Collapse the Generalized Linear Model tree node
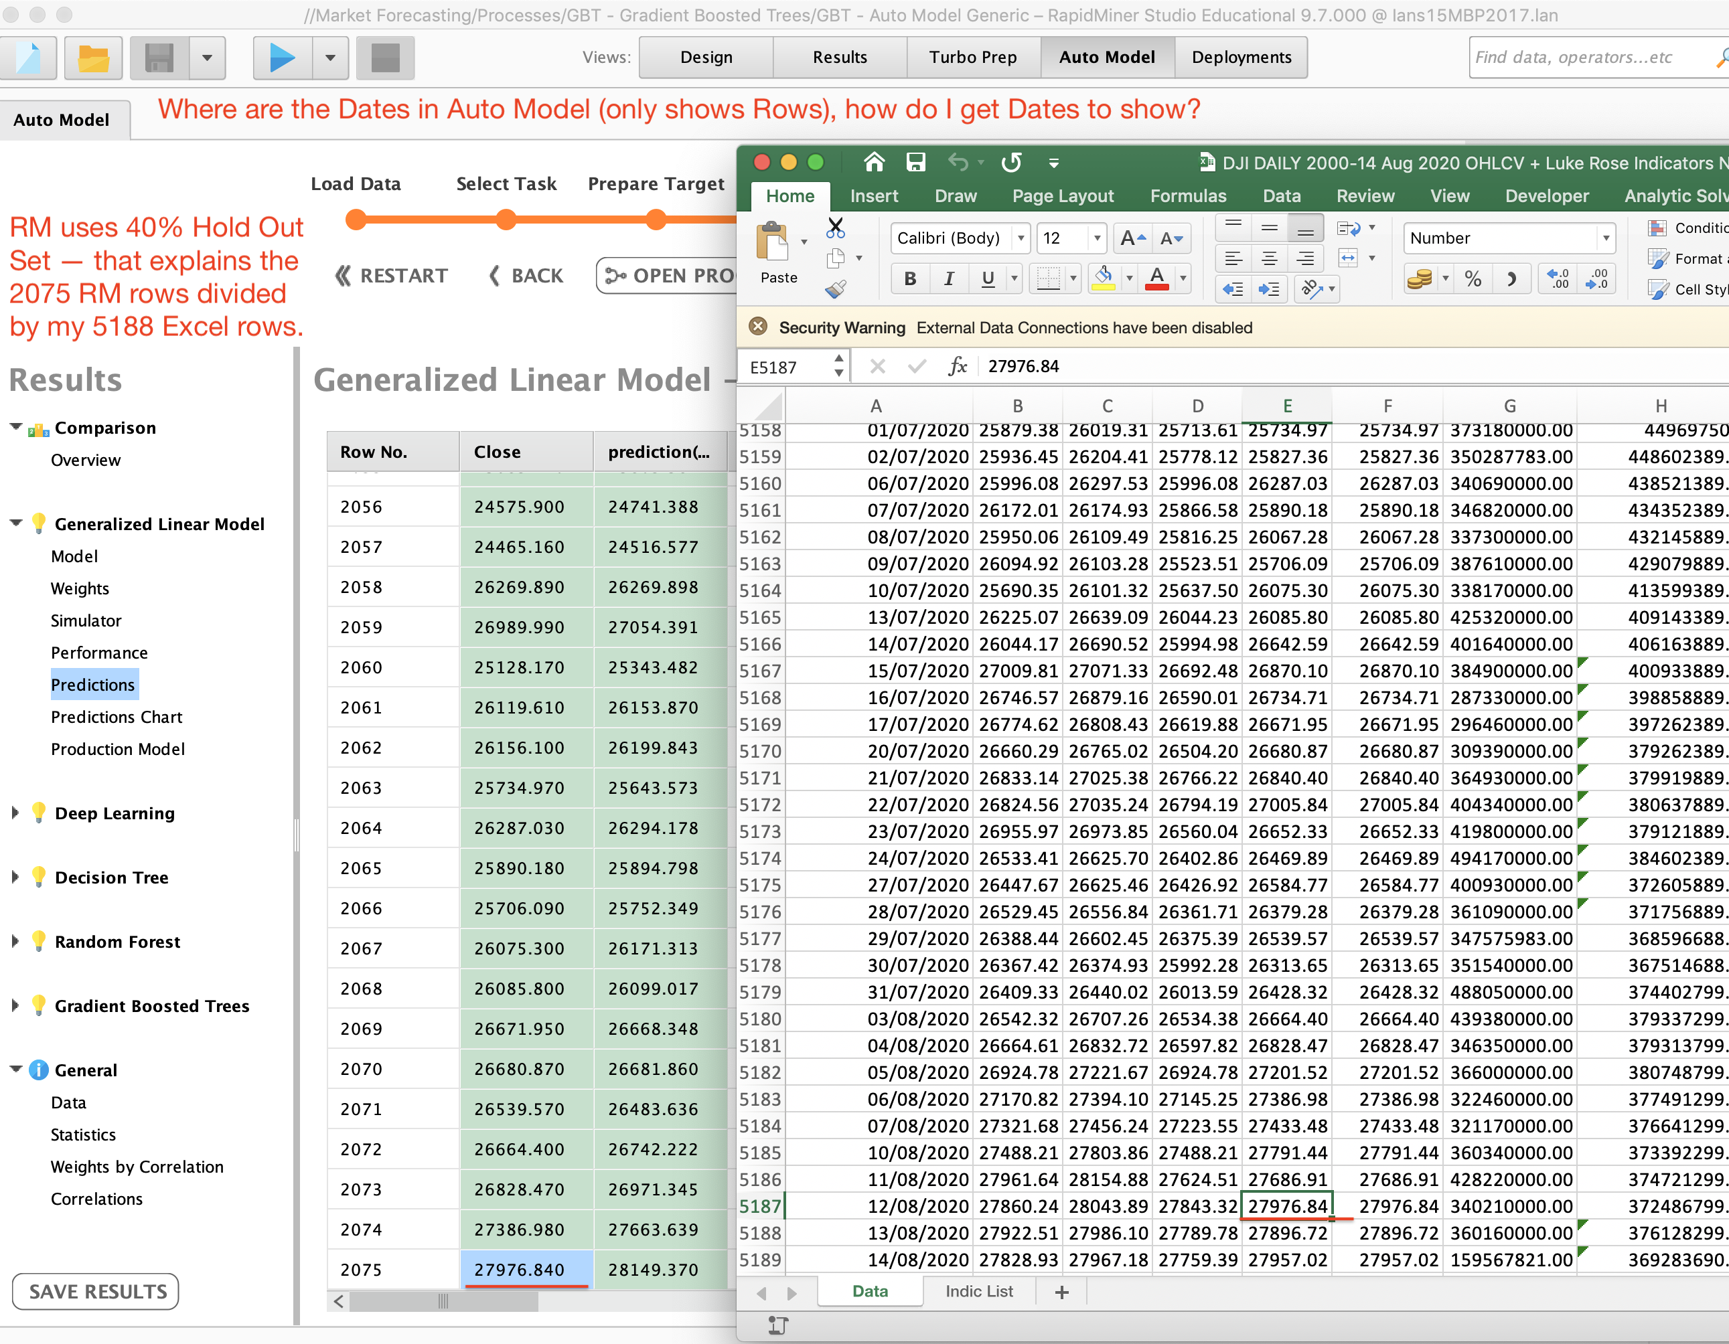Viewport: 1729px width, 1344px height. tap(16, 523)
